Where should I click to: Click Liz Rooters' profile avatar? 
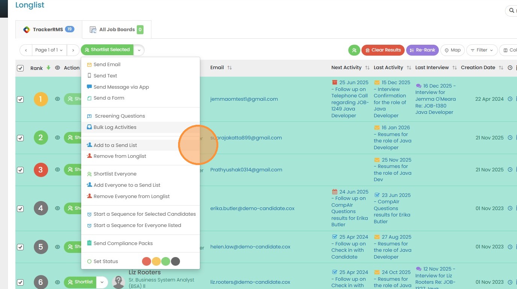(119, 282)
